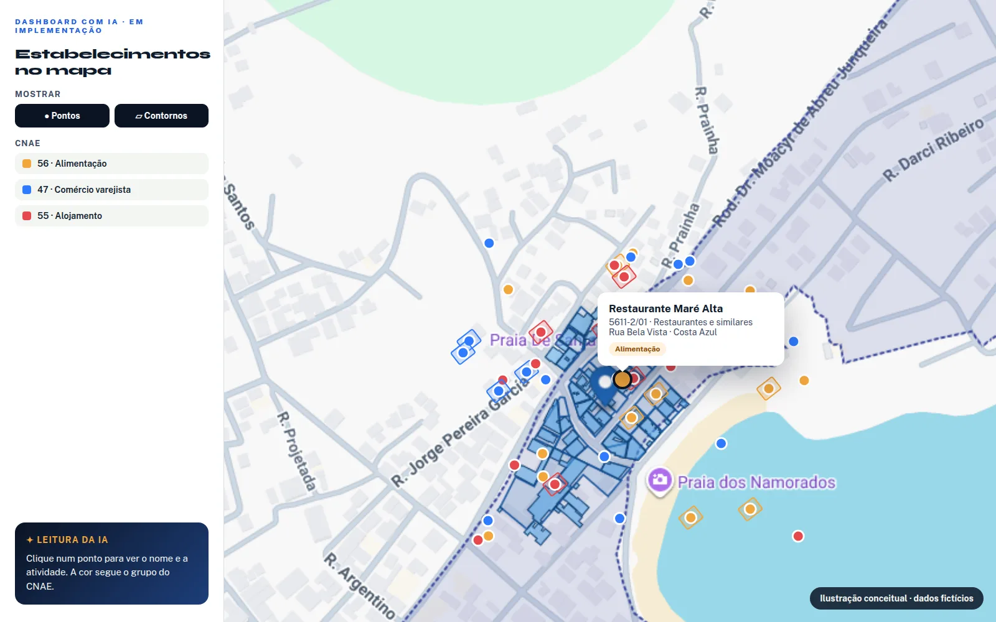Click the Estabelecimentos no mapa heading
996x622 pixels.
point(113,62)
